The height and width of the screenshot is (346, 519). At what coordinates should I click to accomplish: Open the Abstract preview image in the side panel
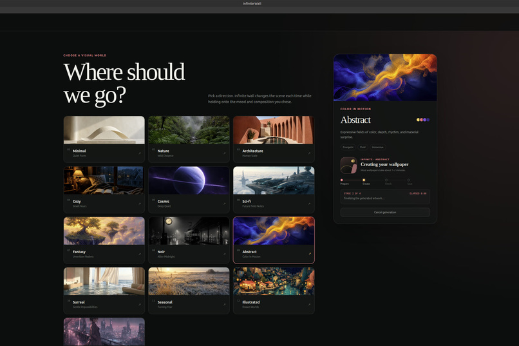point(385,77)
